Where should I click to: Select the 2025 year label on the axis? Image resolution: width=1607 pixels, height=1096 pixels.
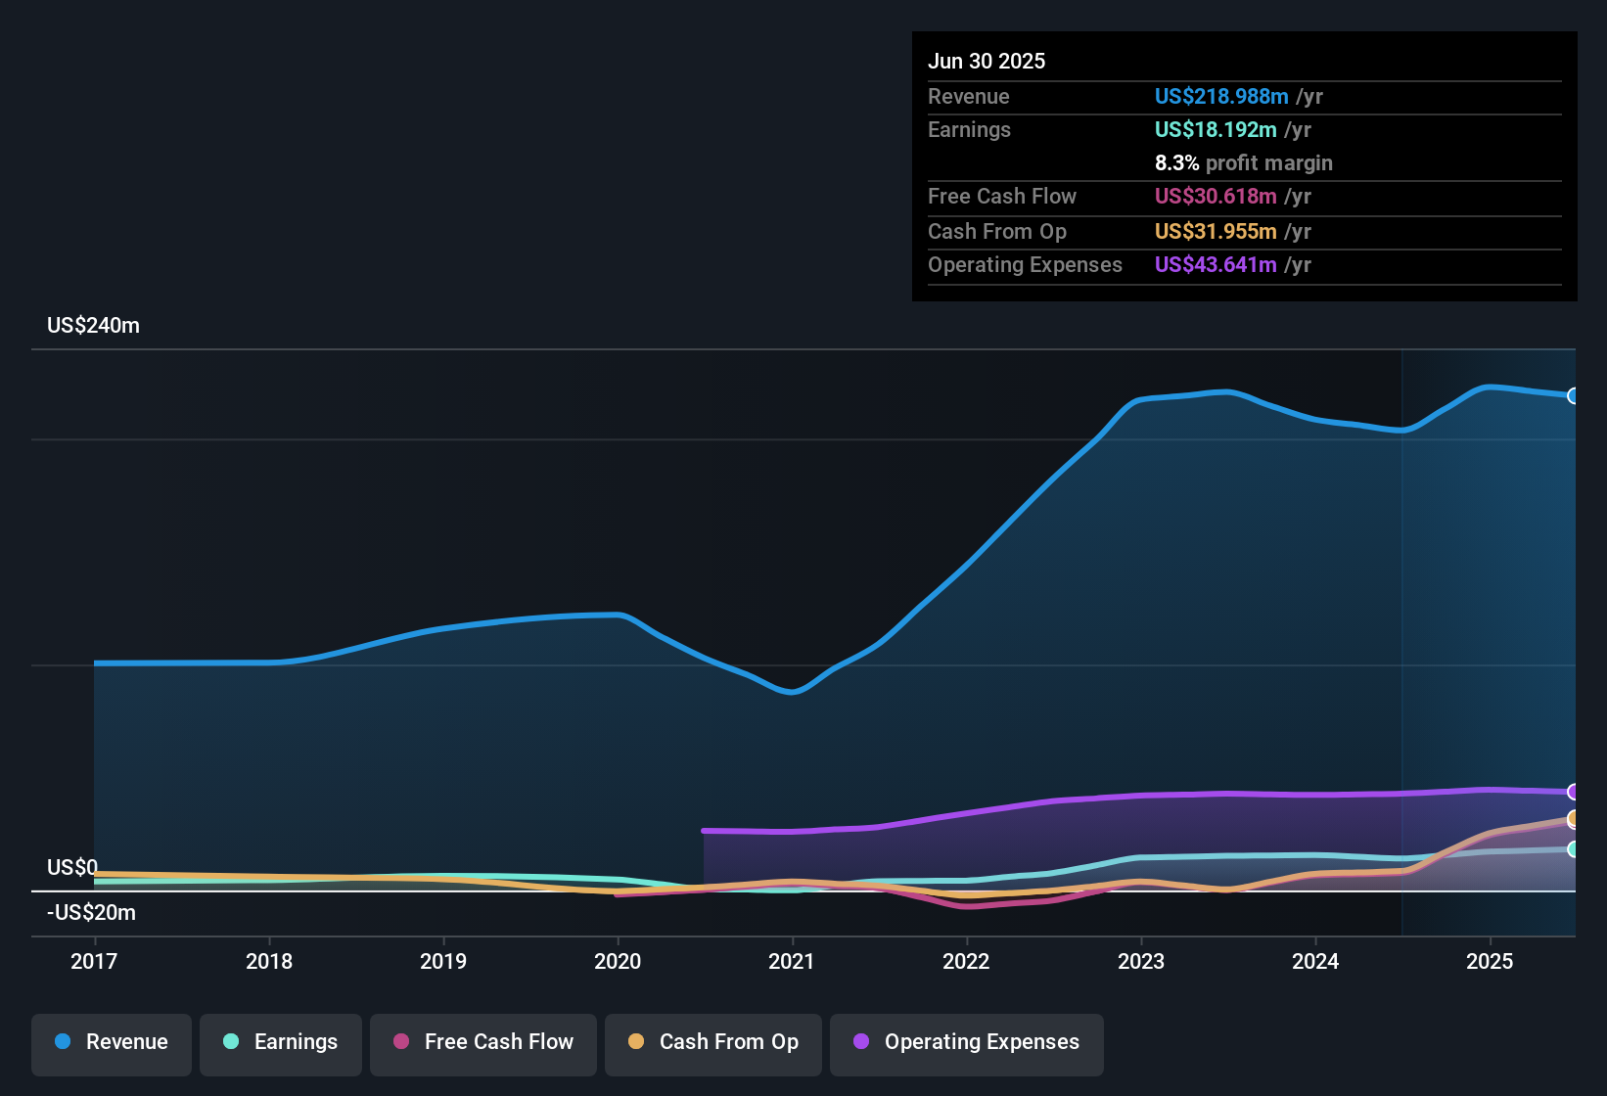[1490, 962]
